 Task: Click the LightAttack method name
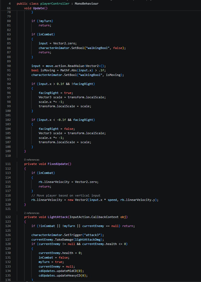58,217
